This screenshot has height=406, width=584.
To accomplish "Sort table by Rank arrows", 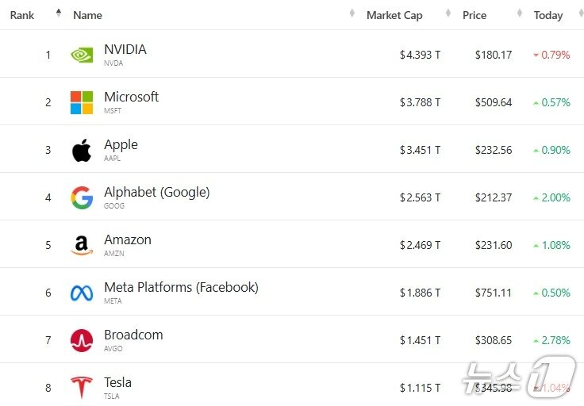I will click(58, 14).
